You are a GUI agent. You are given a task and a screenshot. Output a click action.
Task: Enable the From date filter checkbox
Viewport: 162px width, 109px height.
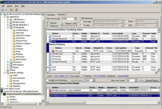[x=82, y=22]
